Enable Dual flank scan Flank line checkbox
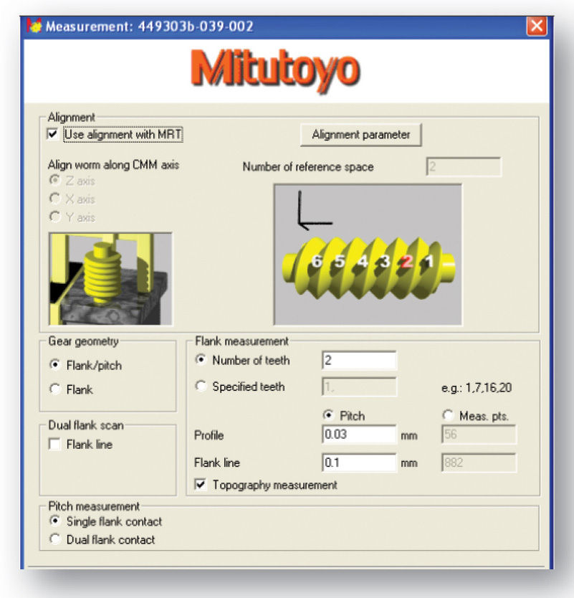574x598 pixels. click(54, 445)
